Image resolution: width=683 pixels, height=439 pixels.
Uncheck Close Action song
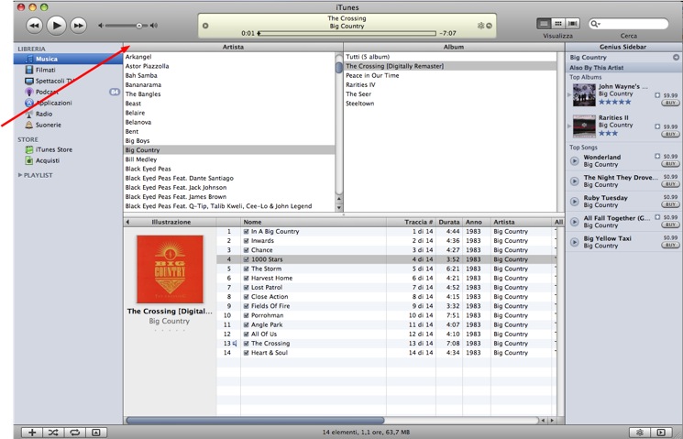click(x=246, y=297)
